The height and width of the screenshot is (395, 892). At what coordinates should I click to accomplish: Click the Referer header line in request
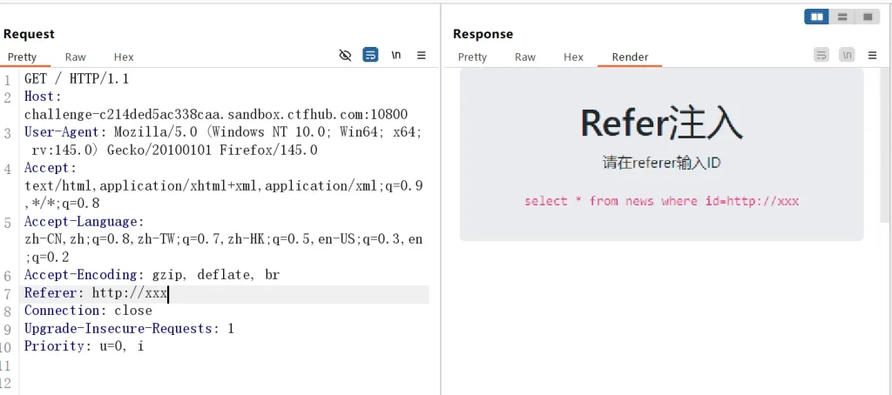click(x=96, y=293)
